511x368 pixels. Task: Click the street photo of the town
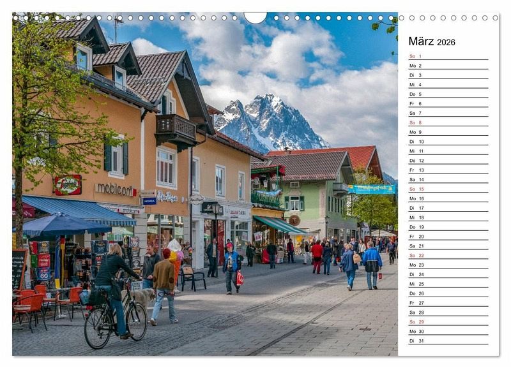[205, 184]
